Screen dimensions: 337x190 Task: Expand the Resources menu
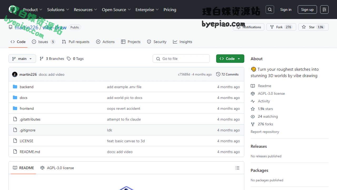pyautogui.click(x=85, y=9)
